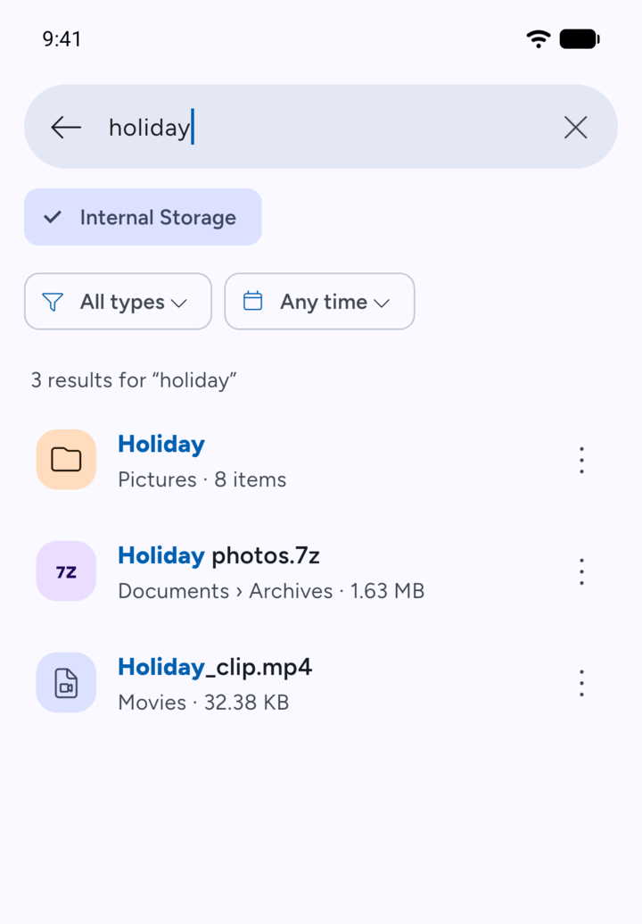Screen dimensions: 642x924
Task: Open more options for Holiday photos.7z
Action: pyautogui.click(x=581, y=571)
